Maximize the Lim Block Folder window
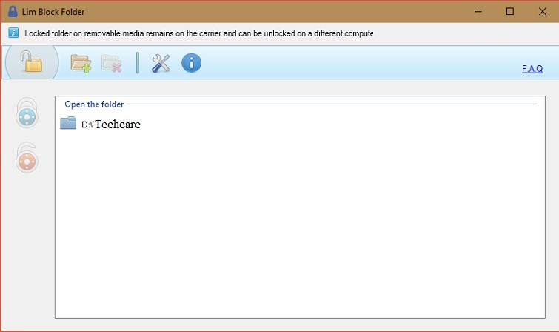The width and height of the screenshot is (559, 332). tap(510, 11)
